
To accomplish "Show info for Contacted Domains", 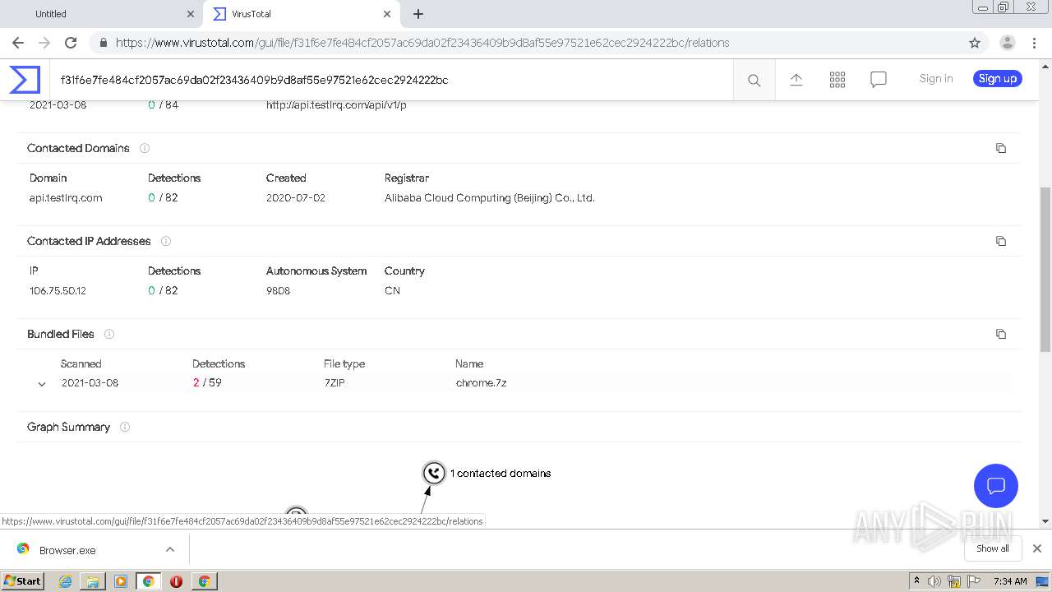I will 145,148.
